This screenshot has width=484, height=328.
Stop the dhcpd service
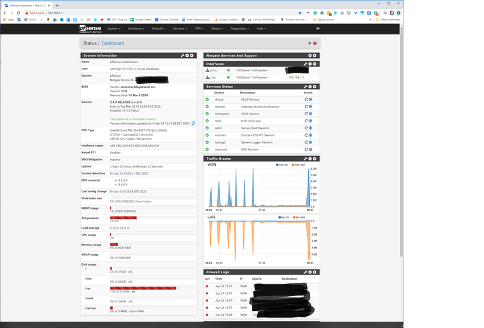coord(311,99)
